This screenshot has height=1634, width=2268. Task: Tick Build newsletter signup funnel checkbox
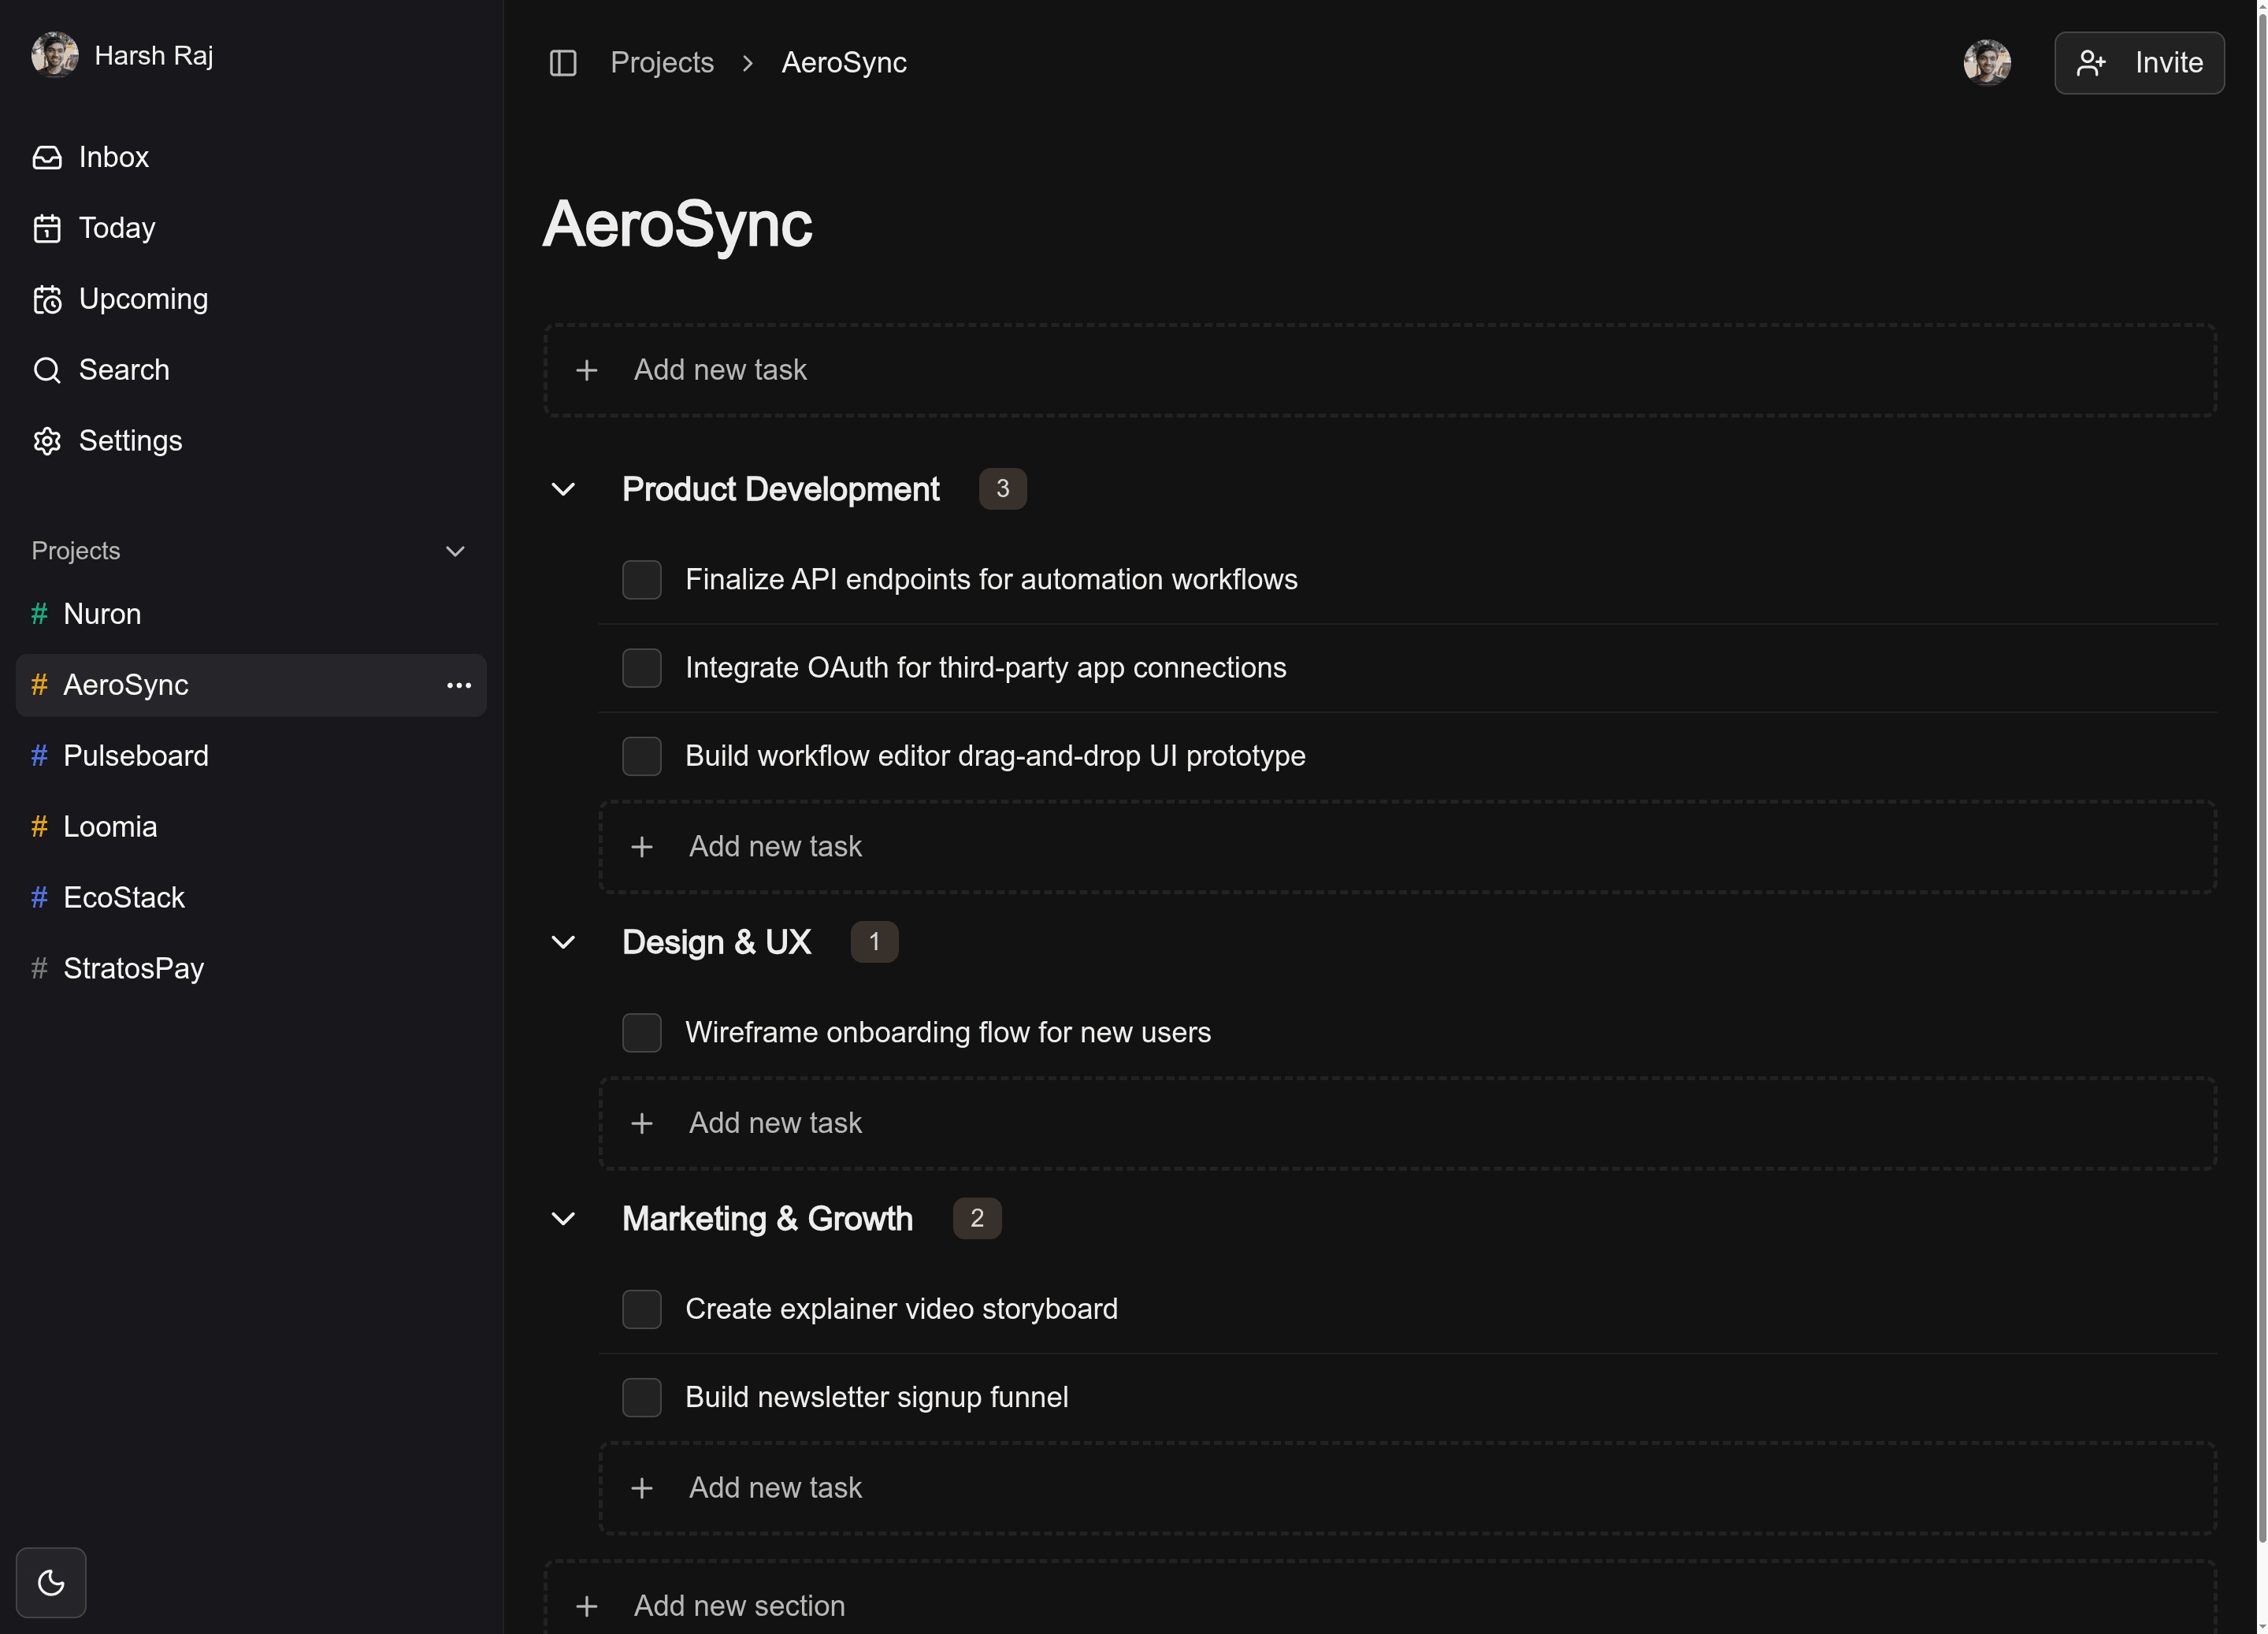[641, 1397]
